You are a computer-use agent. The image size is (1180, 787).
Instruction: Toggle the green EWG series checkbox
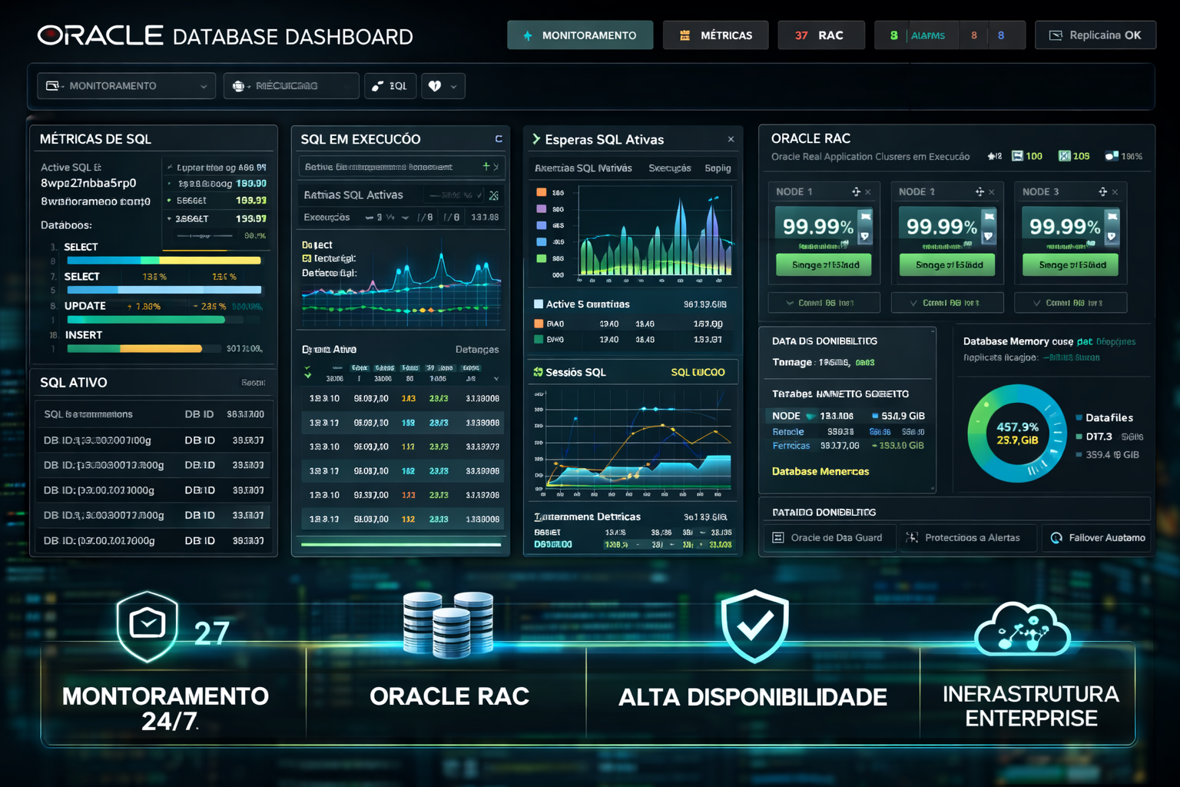(x=539, y=339)
